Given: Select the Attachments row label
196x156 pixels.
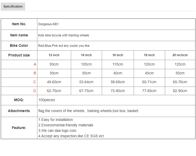Looking at the screenshot, I should [19, 111].
